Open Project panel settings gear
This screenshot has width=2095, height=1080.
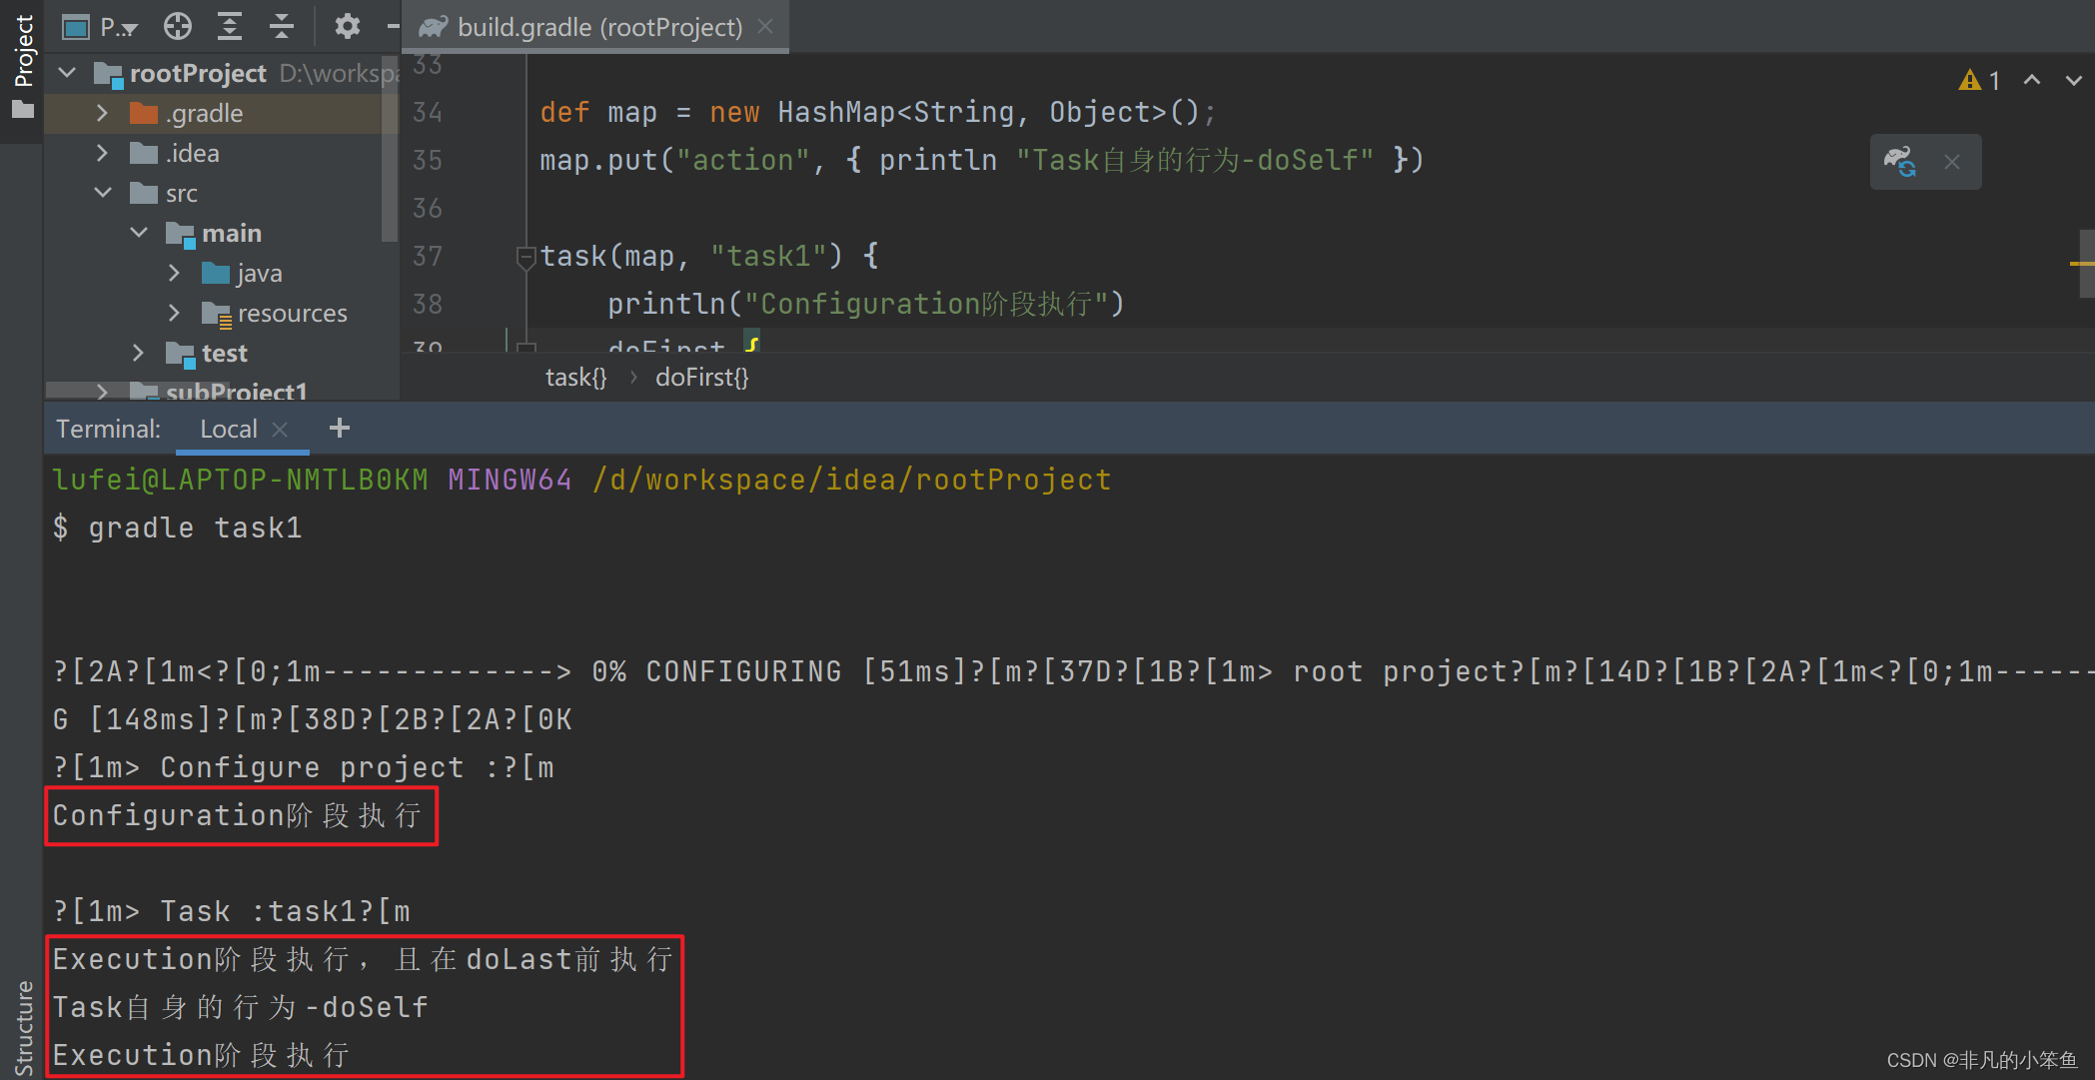coord(347,26)
